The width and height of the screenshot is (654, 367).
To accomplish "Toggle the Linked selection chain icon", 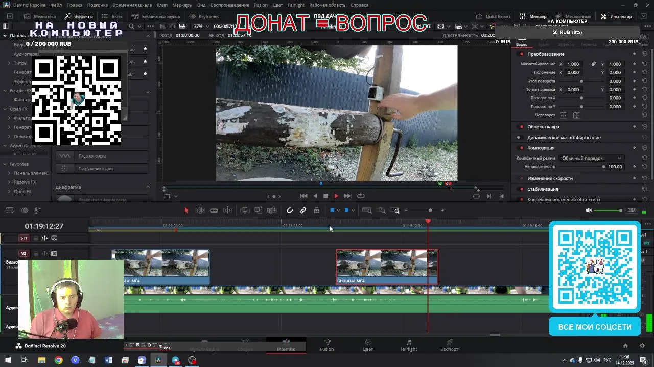I will 303,211.
